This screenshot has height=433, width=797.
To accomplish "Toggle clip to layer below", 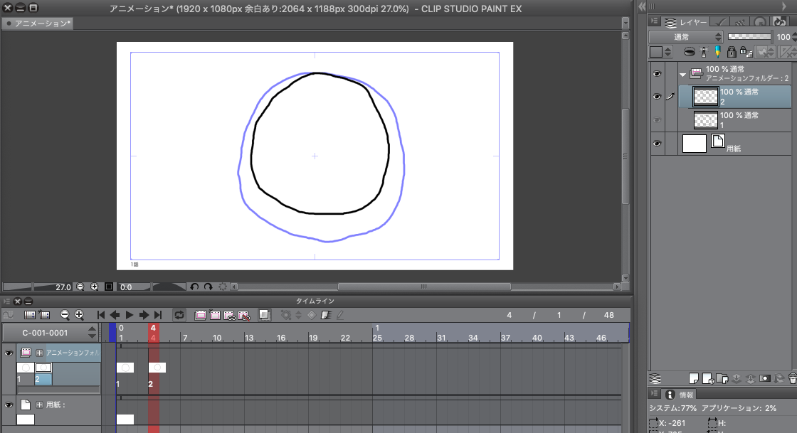I will (690, 52).
